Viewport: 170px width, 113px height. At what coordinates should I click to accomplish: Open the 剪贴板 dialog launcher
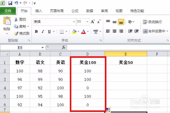pyautogui.click(x=29, y=40)
